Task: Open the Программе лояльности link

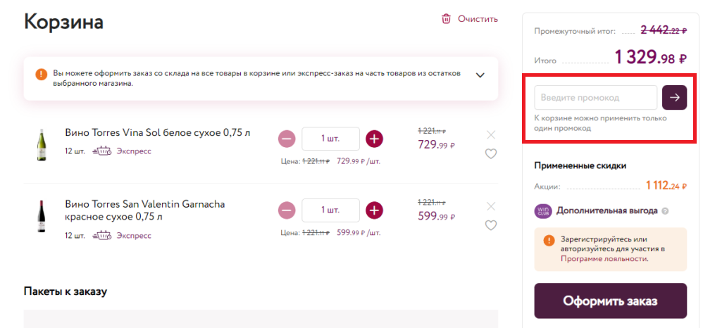Action: click(x=603, y=258)
